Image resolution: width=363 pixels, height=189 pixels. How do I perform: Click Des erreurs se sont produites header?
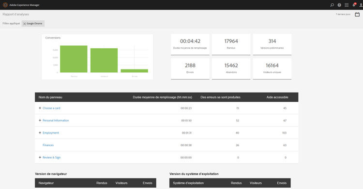[x=220, y=97]
